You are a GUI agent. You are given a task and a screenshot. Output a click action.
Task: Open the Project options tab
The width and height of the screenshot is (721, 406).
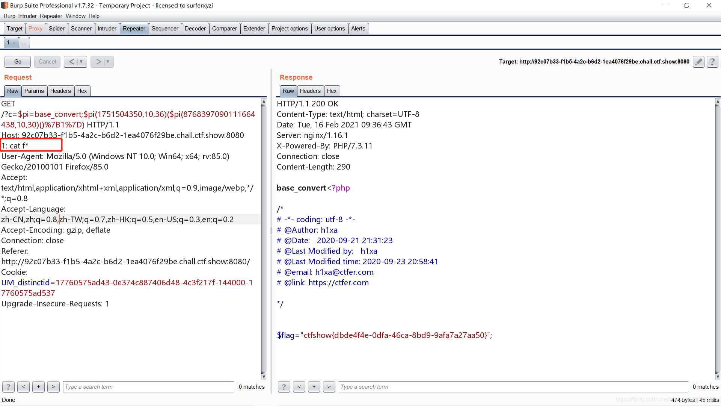(x=290, y=29)
